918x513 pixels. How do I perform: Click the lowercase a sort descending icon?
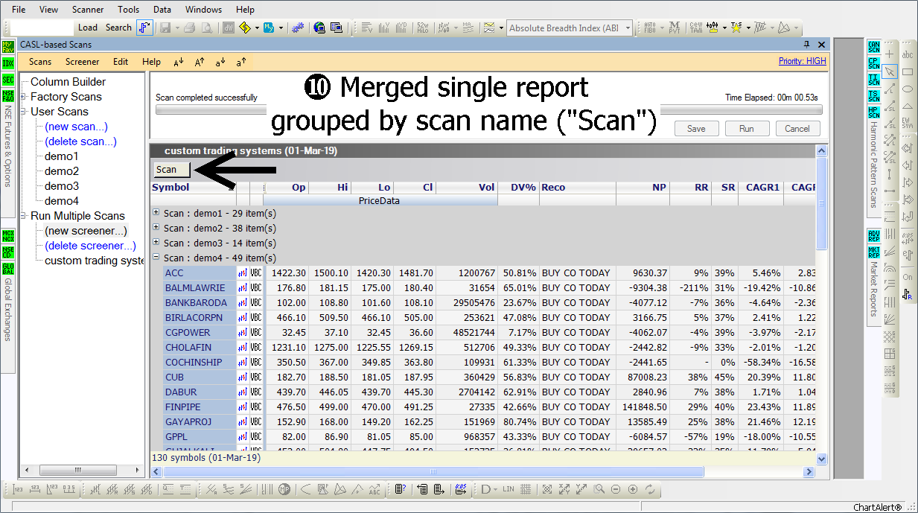click(x=220, y=62)
